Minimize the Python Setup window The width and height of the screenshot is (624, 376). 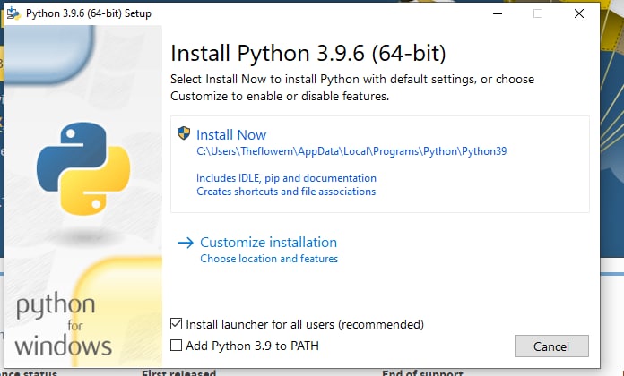[498, 13]
